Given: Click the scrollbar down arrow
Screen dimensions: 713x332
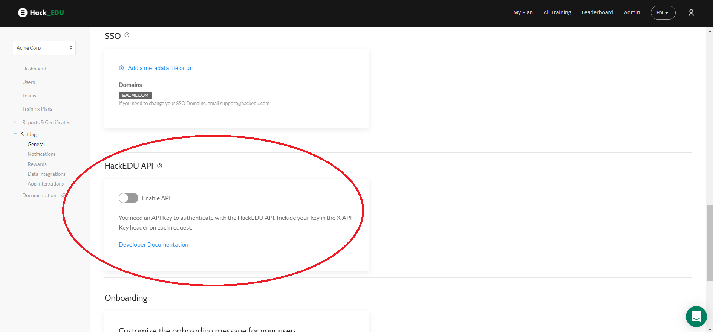Looking at the screenshot, I should [710, 329].
